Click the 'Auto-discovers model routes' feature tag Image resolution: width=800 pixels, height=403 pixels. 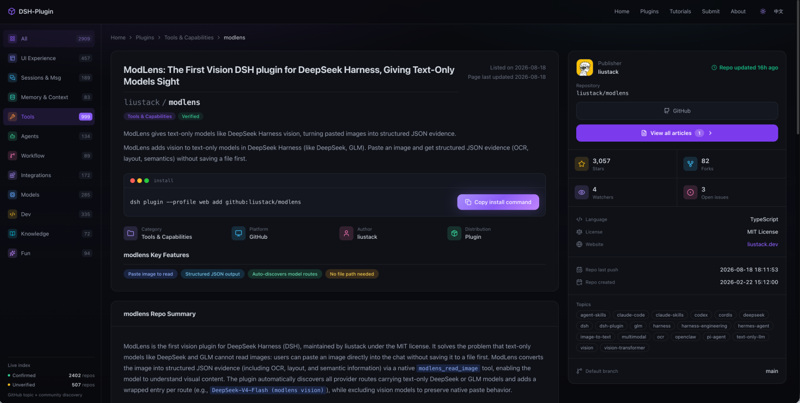click(x=285, y=274)
